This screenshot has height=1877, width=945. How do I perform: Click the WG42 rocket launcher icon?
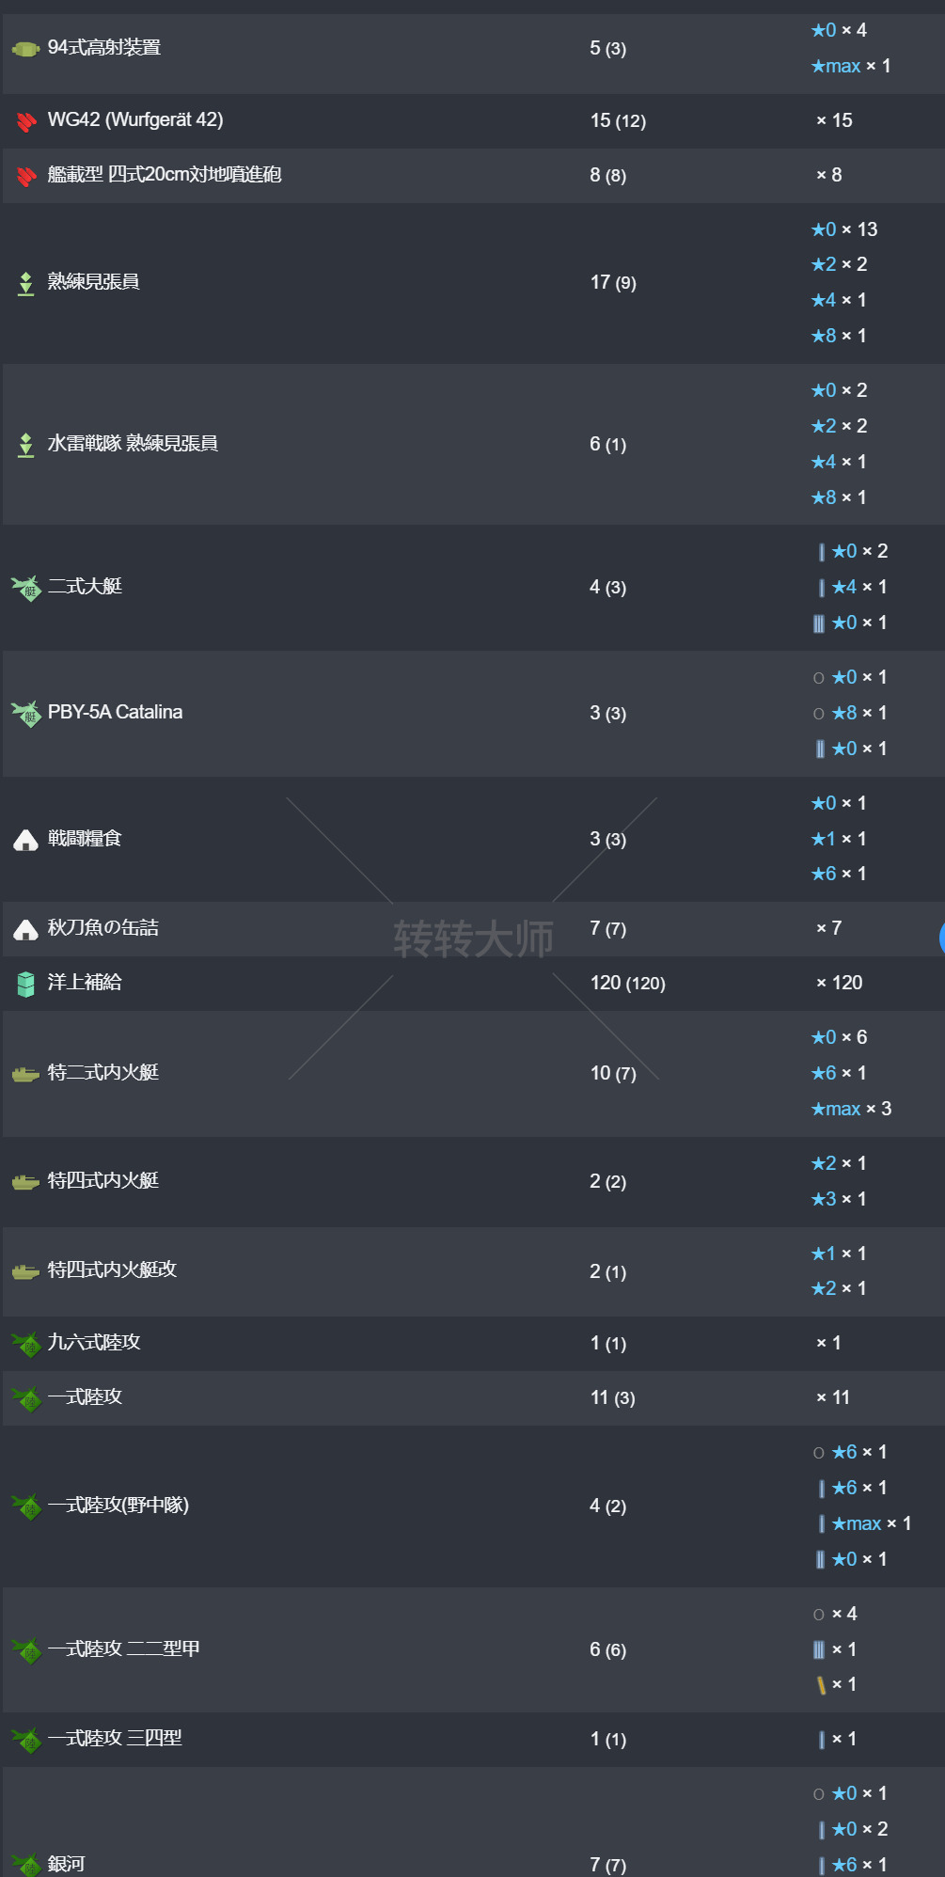tap(25, 121)
